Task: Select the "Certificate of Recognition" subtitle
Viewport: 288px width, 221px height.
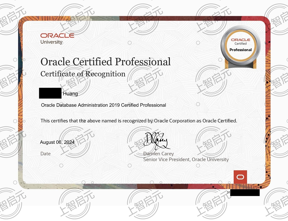Action: click(83, 74)
